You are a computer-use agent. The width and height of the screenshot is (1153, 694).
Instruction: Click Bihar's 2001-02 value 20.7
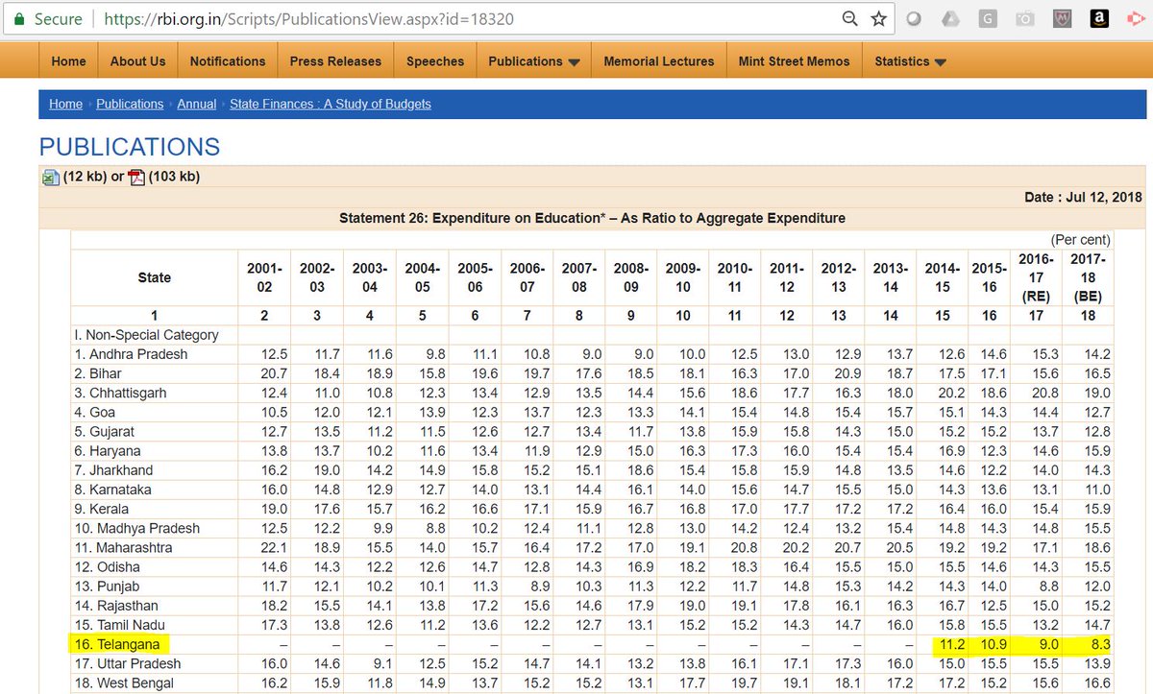pyautogui.click(x=273, y=373)
